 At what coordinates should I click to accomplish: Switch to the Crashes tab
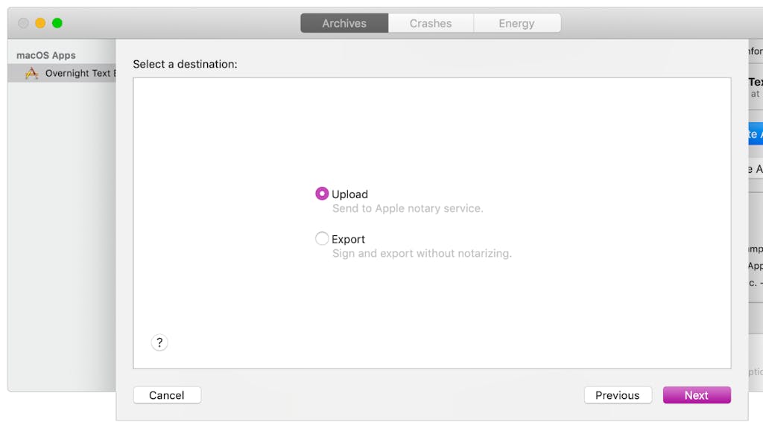431,23
